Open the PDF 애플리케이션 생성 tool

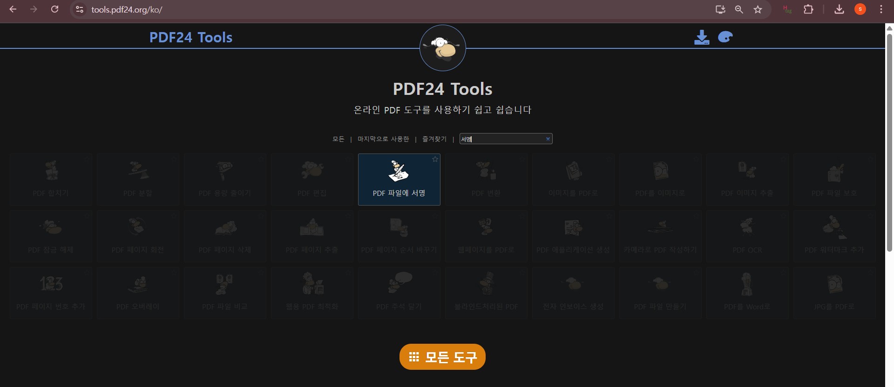573,236
